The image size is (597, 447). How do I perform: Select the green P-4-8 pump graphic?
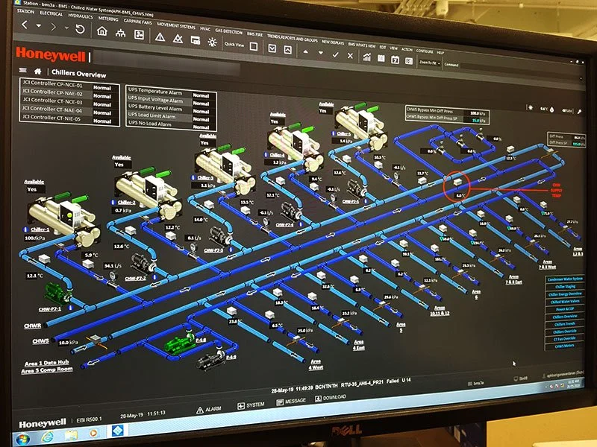coord(179,342)
